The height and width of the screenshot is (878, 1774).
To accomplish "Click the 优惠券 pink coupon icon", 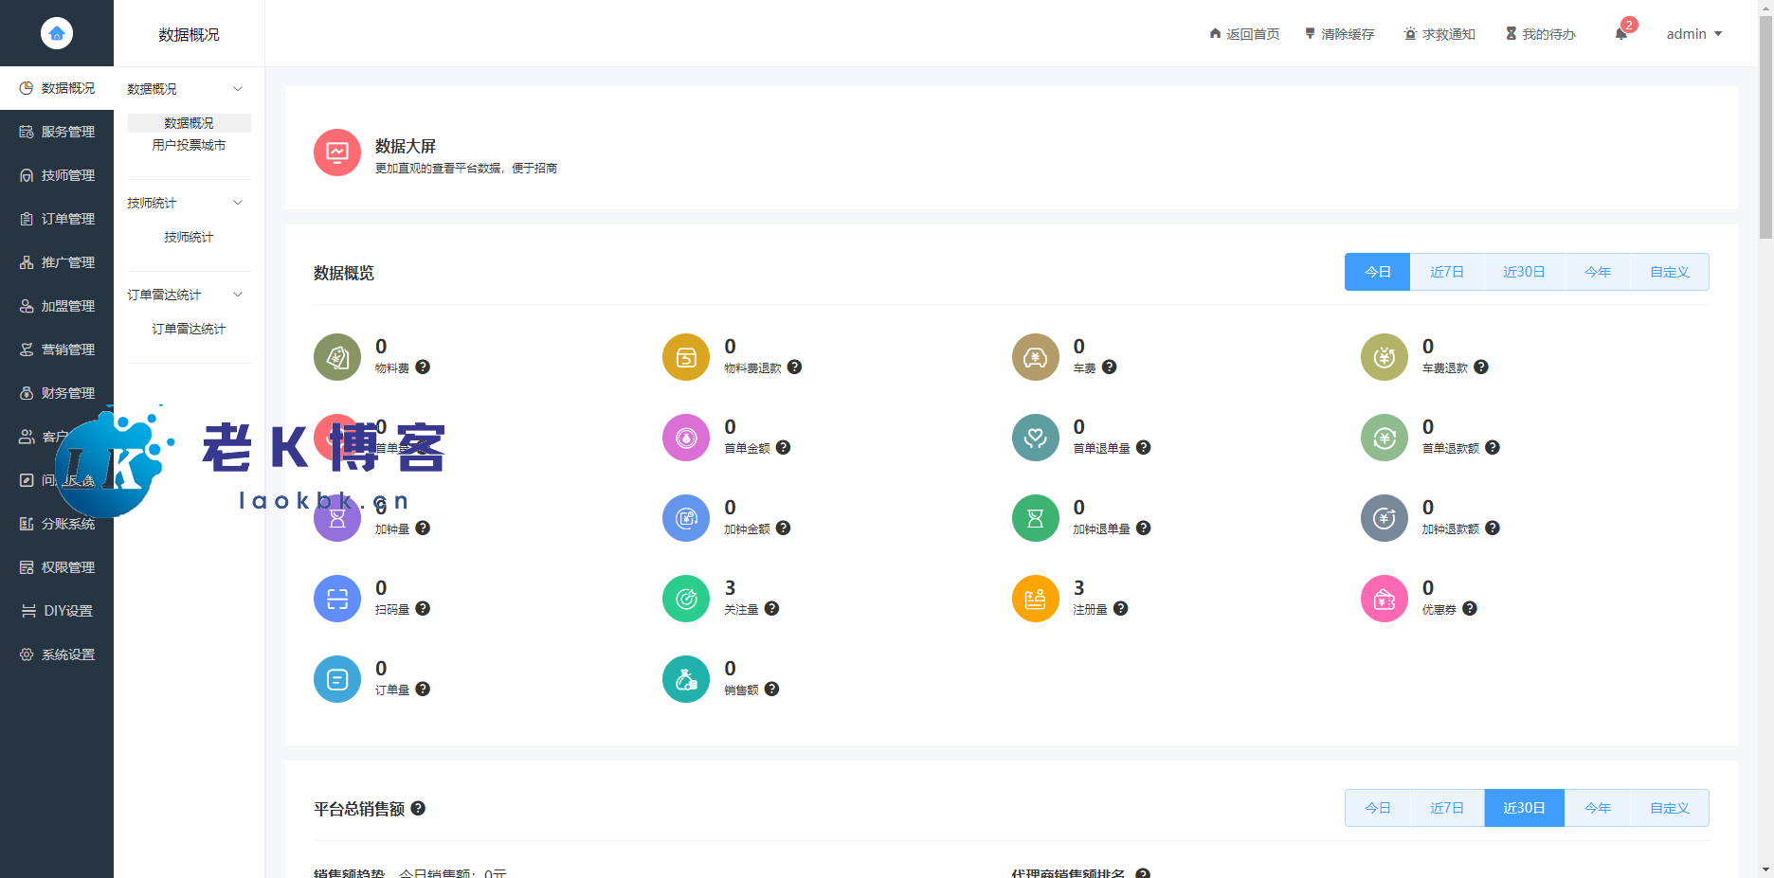I will [x=1384, y=599].
